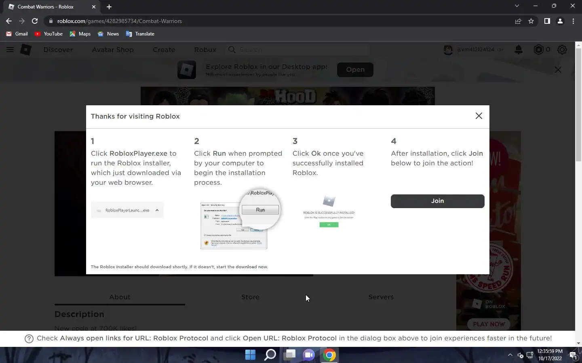The height and width of the screenshot is (363, 582).
Task: Open the taskbar clock and date
Action: pyautogui.click(x=550, y=355)
